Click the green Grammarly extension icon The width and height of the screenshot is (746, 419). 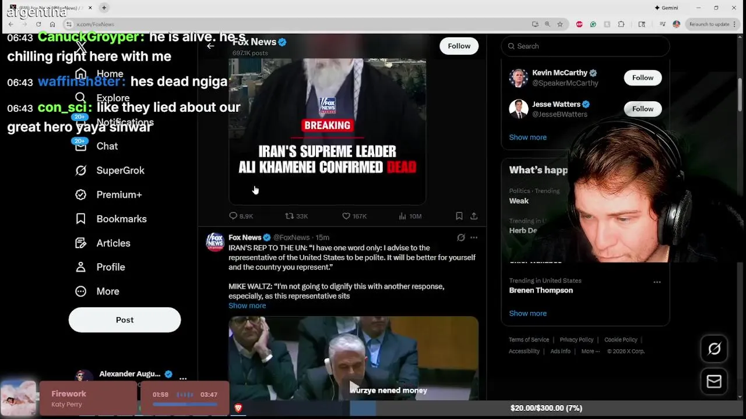tap(593, 24)
